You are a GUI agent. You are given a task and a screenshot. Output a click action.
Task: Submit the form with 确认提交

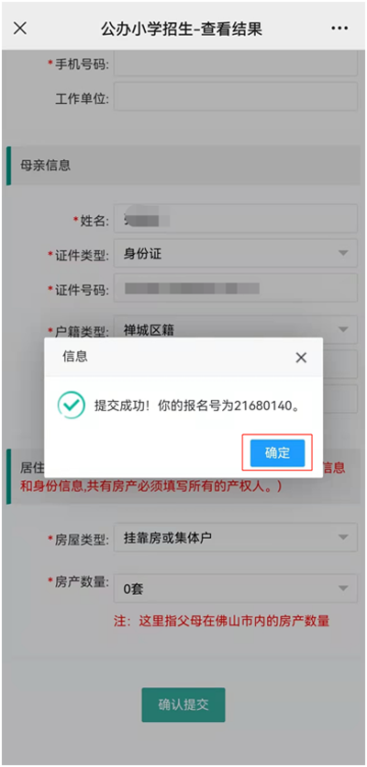(x=183, y=704)
